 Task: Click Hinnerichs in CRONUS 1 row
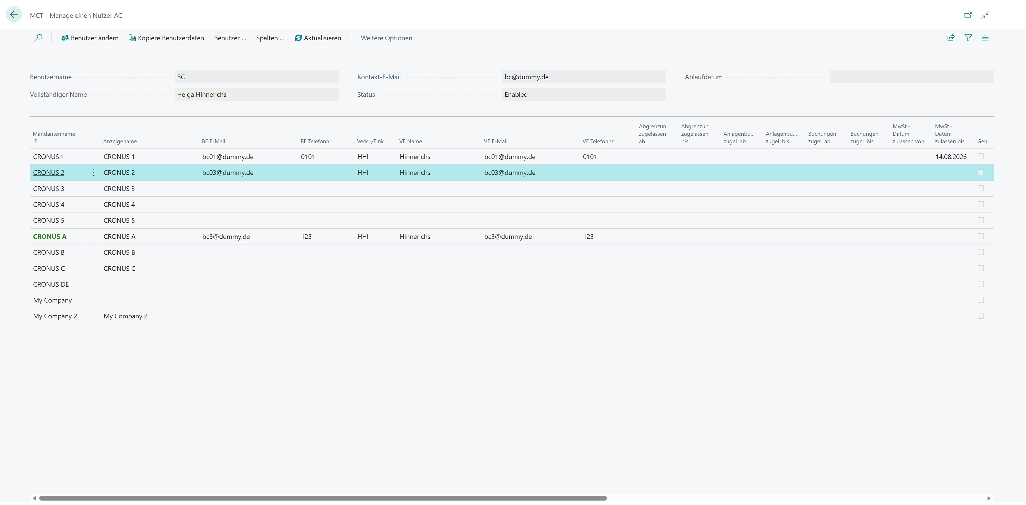point(415,157)
